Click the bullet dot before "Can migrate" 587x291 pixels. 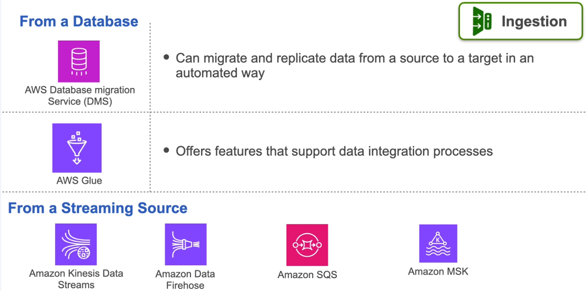(x=166, y=57)
